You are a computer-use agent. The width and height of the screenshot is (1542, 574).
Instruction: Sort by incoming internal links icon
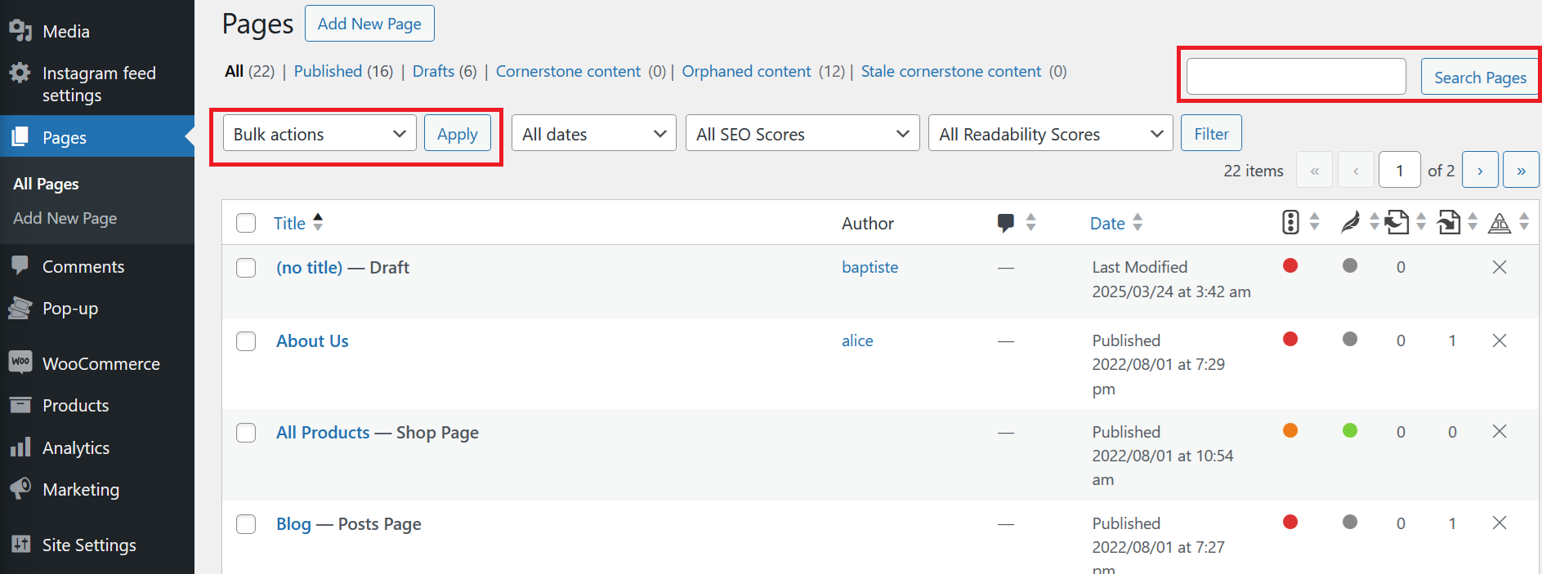(1449, 222)
